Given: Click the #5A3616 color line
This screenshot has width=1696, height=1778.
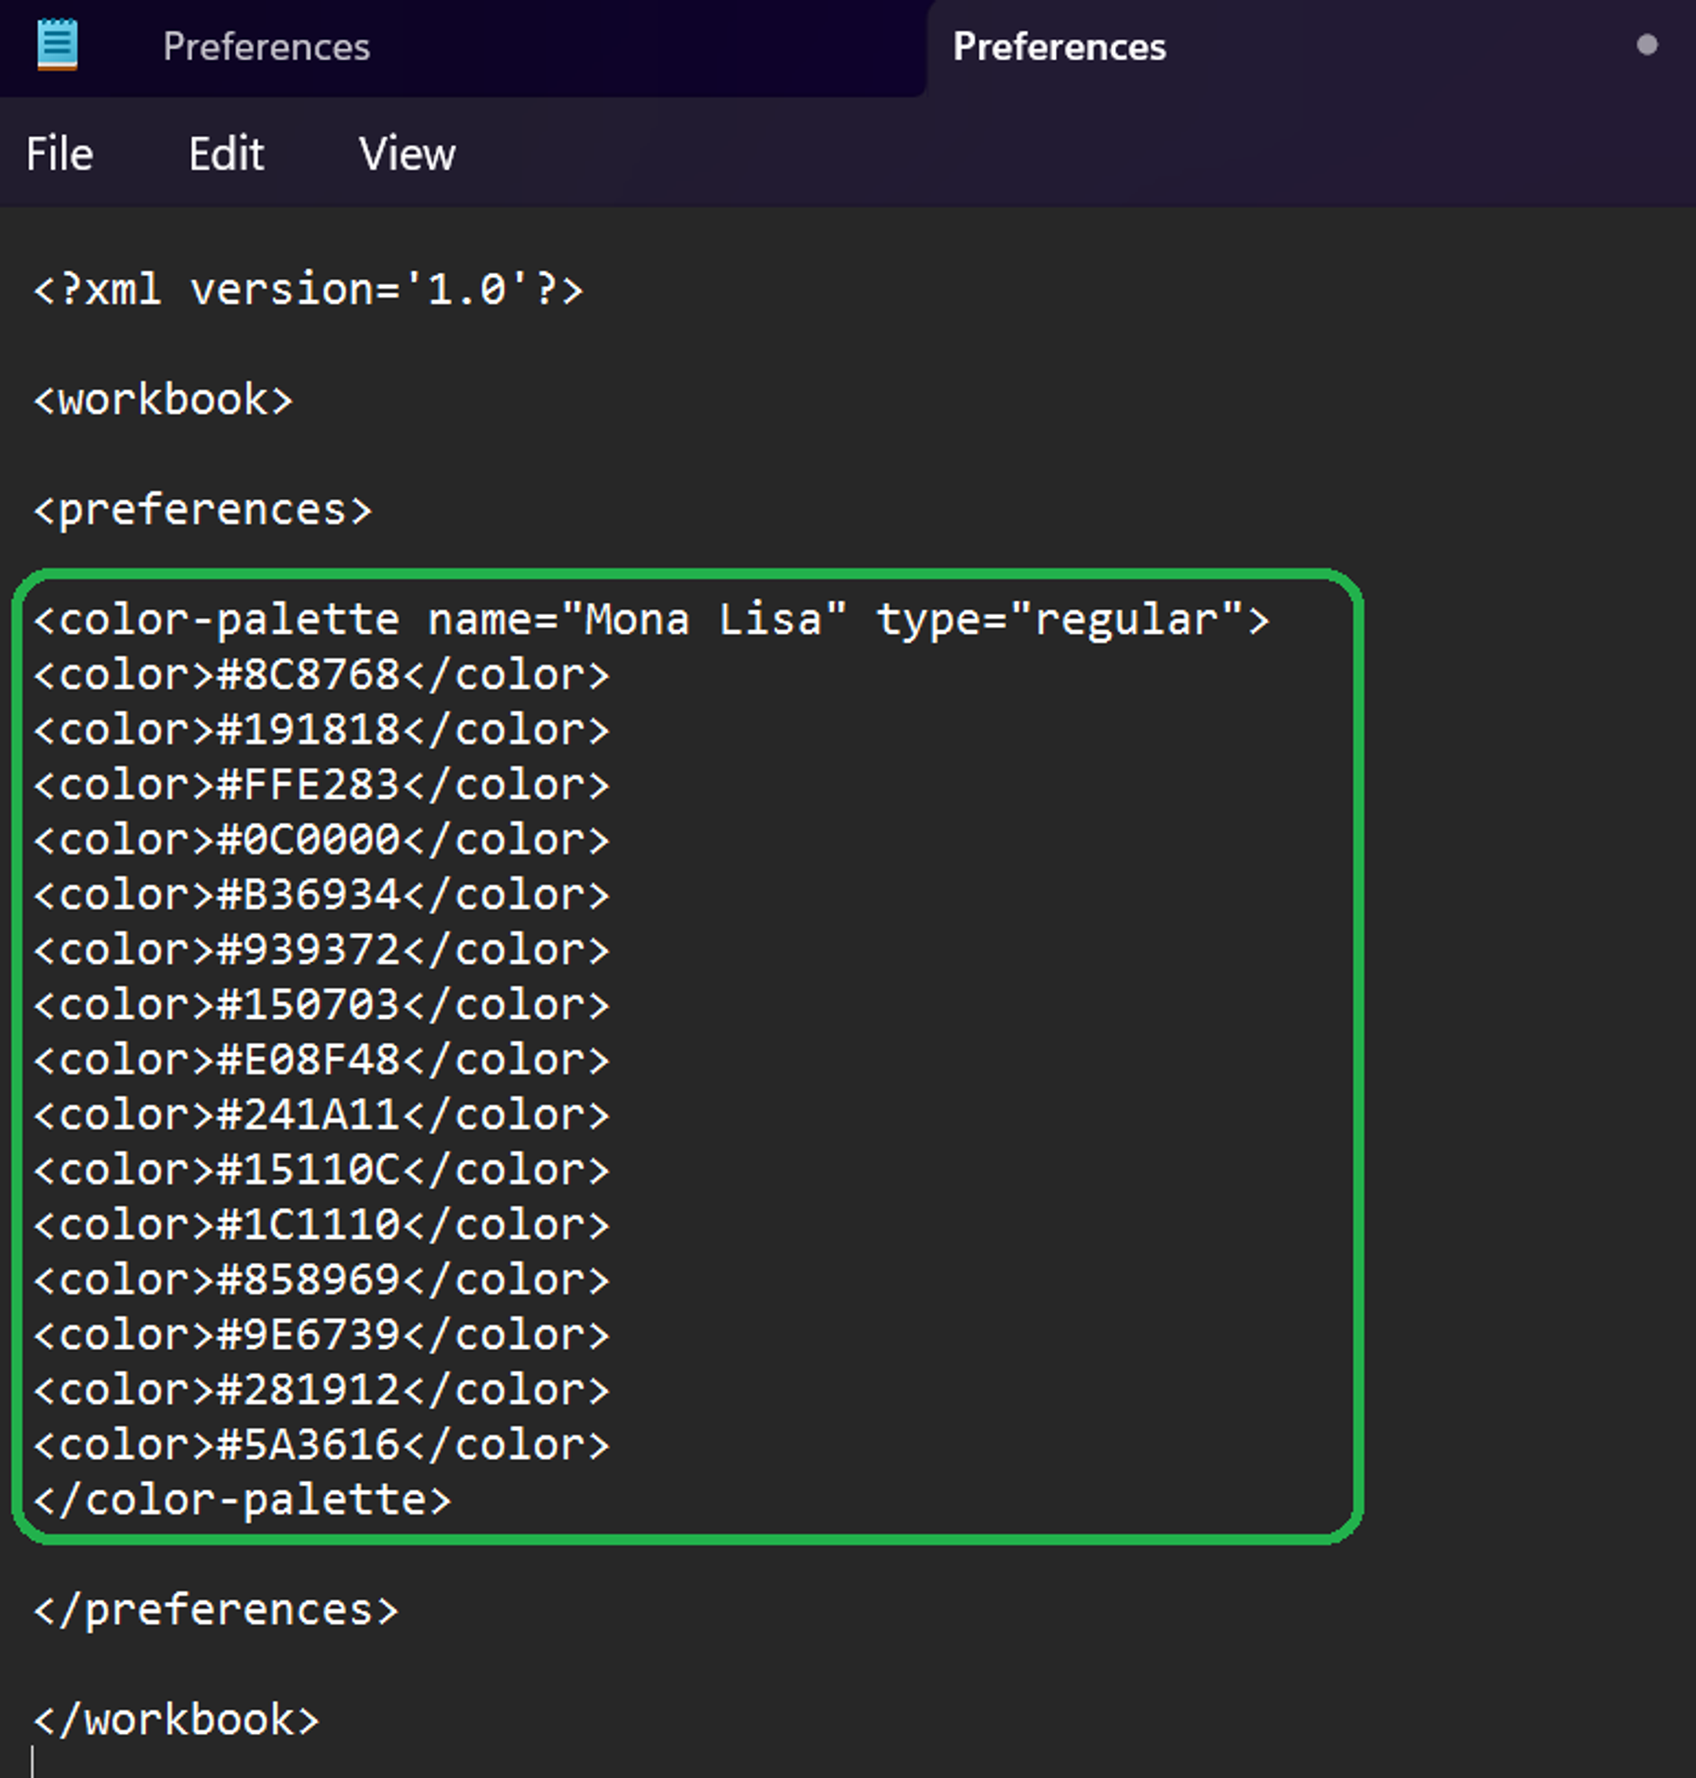Looking at the screenshot, I should point(321,1445).
